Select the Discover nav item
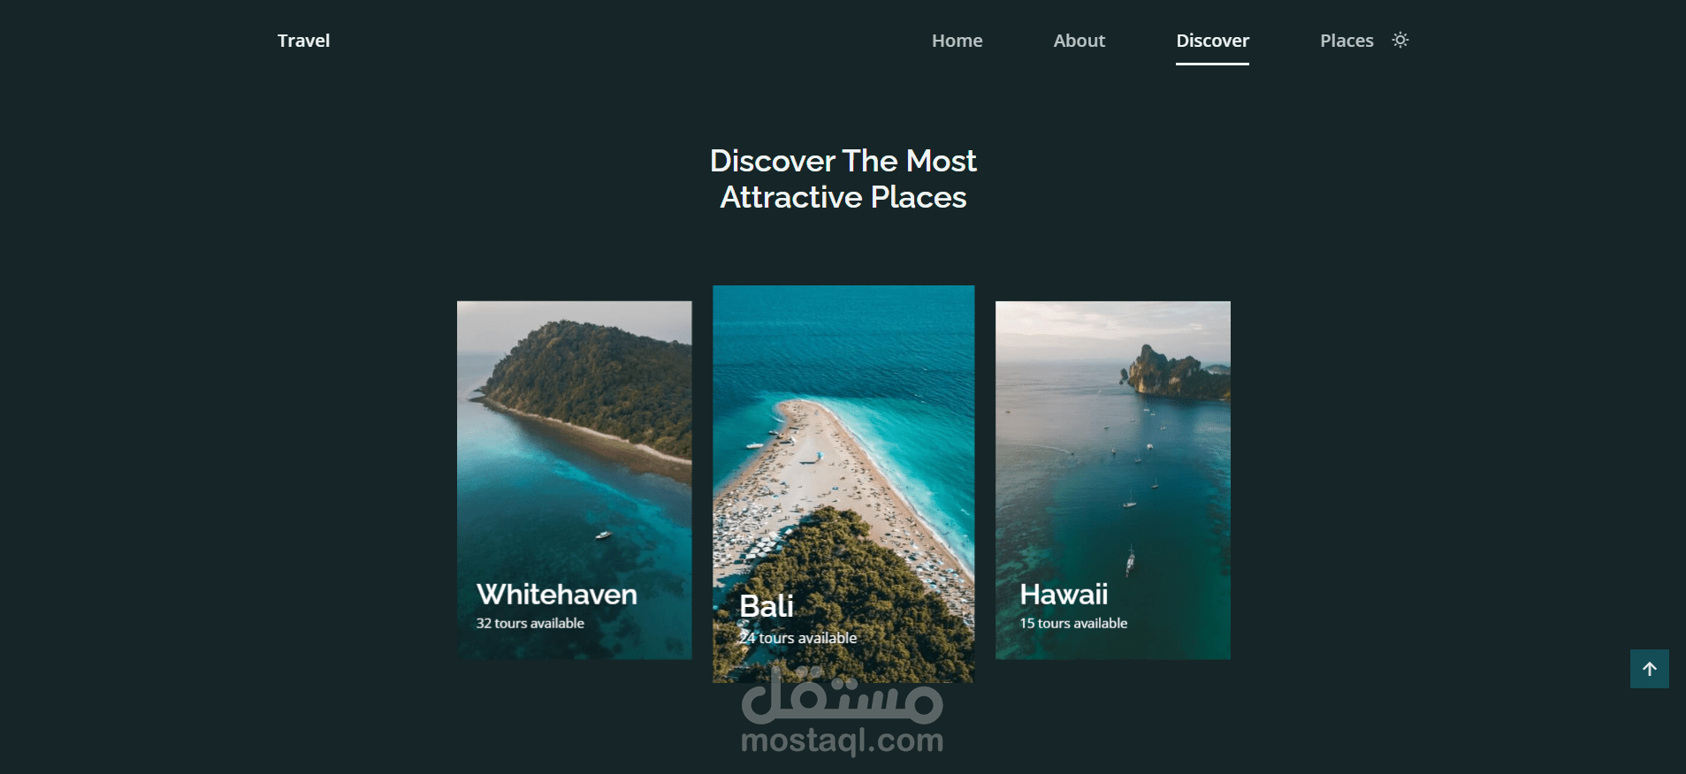Screen dimensions: 1686x774 click(x=1212, y=41)
